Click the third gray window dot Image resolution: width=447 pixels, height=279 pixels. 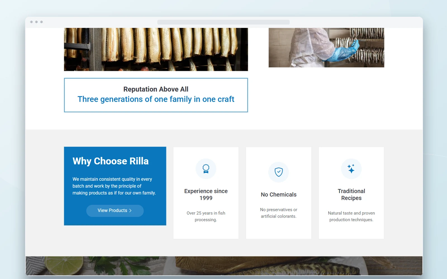pos(42,22)
